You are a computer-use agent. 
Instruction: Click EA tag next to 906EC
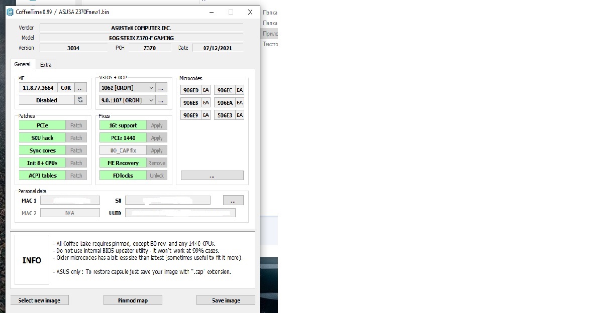(240, 90)
